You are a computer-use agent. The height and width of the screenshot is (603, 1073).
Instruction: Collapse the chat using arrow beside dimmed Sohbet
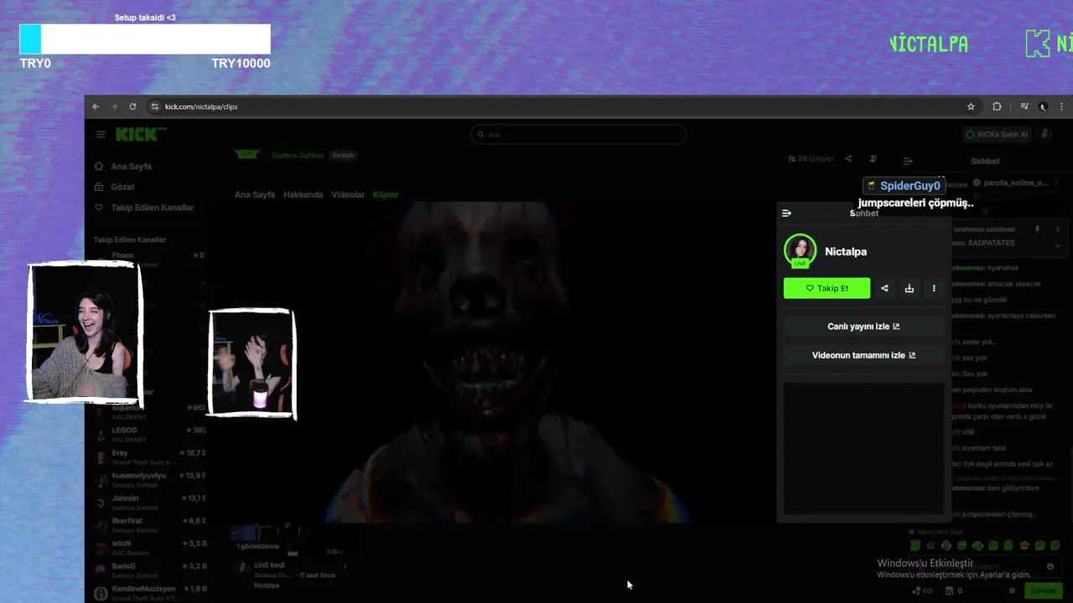pyautogui.click(x=908, y=161)
